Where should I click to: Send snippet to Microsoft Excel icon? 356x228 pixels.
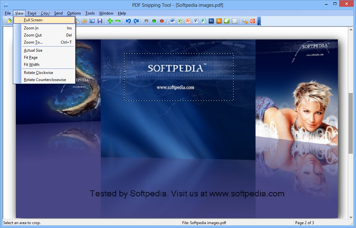tap(180, 21)
